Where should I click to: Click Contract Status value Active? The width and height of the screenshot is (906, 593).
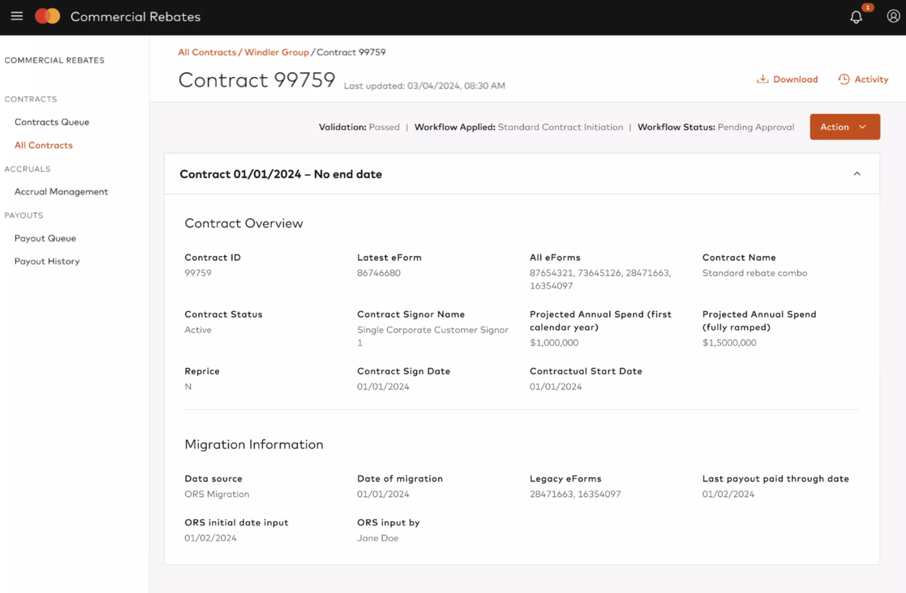coord(198,330)
